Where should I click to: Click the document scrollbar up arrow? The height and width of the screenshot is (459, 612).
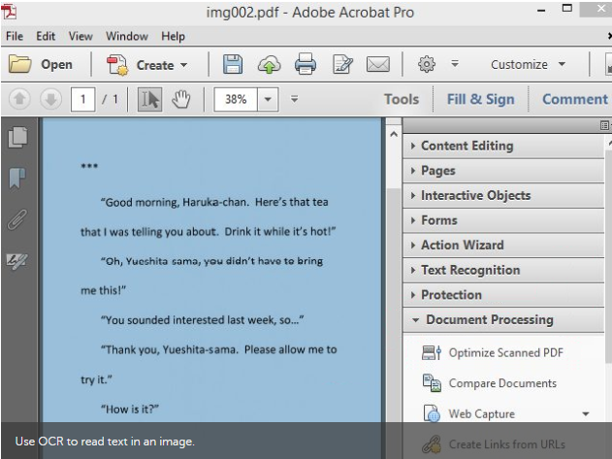pos(394,134)
